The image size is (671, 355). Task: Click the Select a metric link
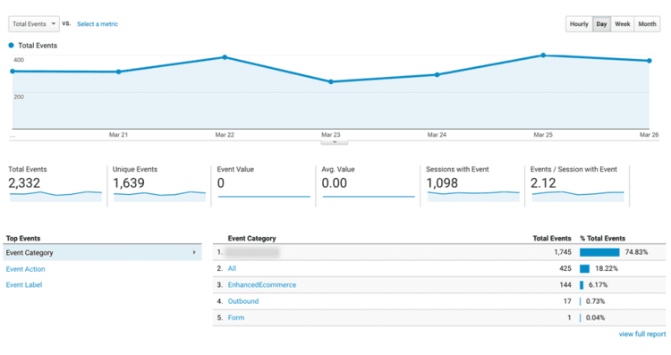pyautogui.click(x=98, y=24)
